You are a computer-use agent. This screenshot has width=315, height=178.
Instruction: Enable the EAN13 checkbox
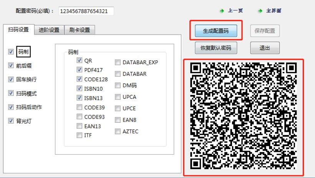80,126
